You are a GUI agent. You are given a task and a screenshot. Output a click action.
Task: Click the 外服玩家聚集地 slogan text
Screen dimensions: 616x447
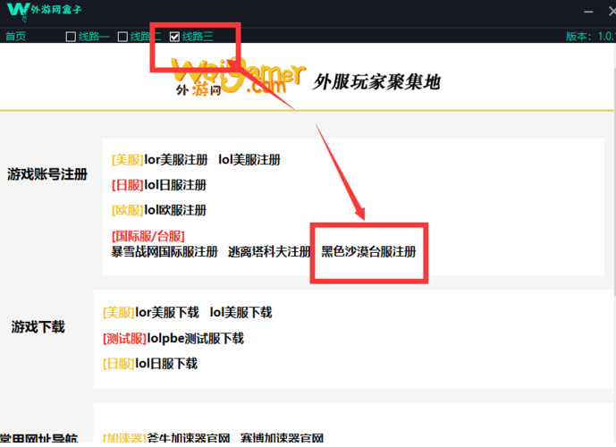tap(376, 82)
